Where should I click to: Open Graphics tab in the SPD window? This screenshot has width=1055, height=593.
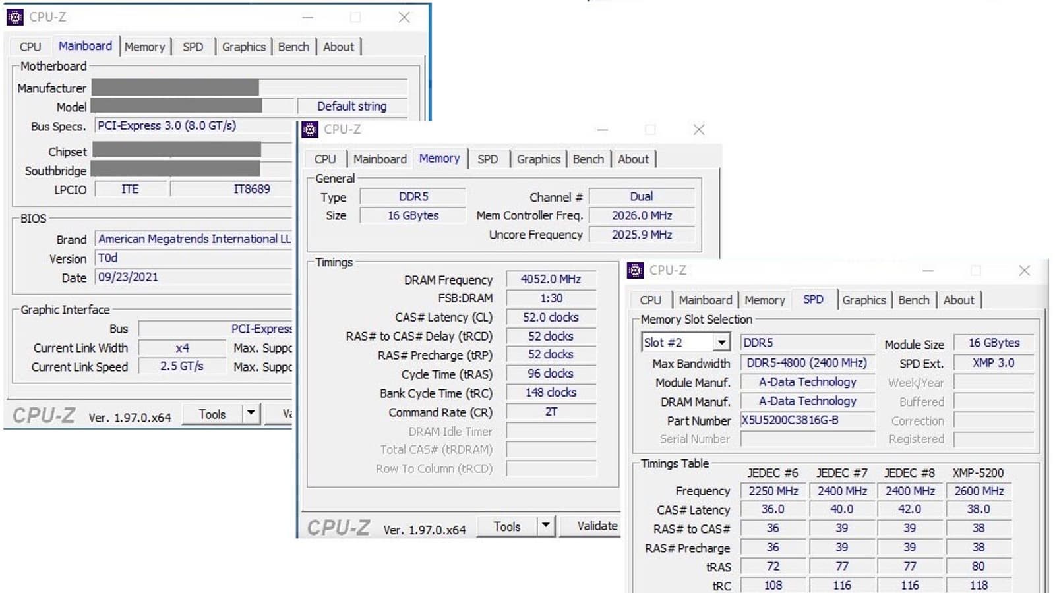864,300
